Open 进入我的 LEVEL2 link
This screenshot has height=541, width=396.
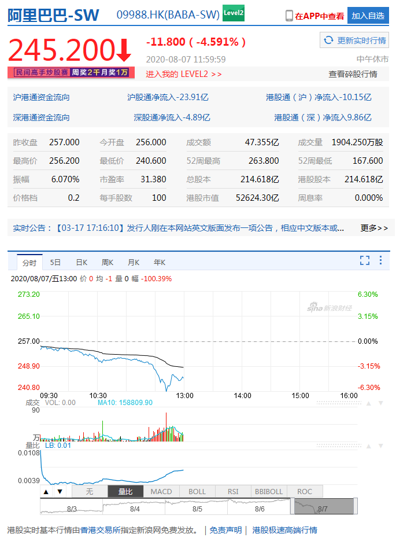(x=183, y=74)
